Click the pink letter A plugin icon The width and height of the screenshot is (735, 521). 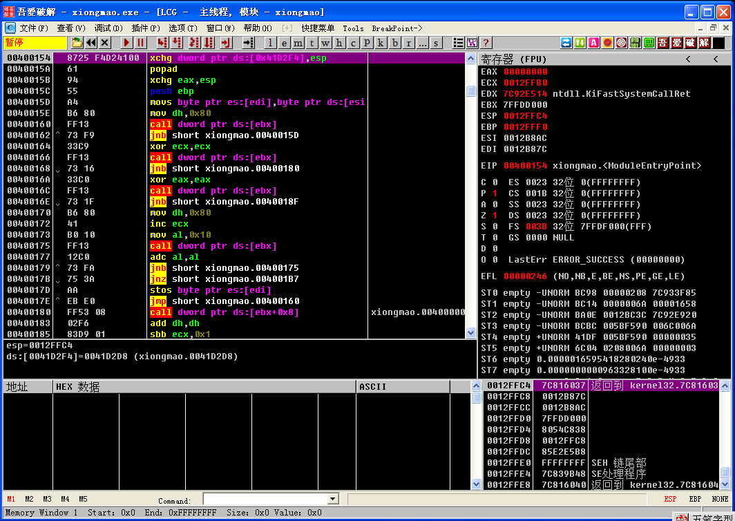[x=594, y=43]
